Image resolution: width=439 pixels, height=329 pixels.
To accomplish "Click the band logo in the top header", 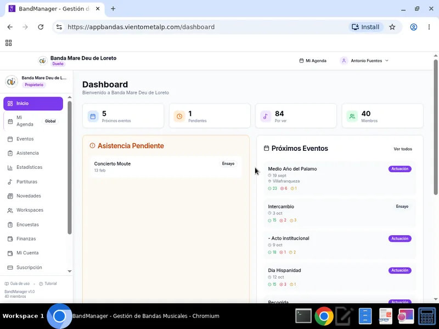I will pyautogui.click(x=43, y=60).
